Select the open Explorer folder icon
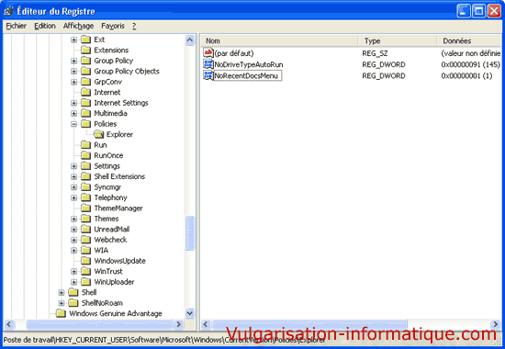 (98, 134)
